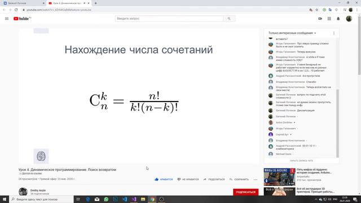The width and height of the screenshot is (361, 203).
Task: Open 'Пять мифов об Ардуино' video title
Action: [x=314, y=171]
